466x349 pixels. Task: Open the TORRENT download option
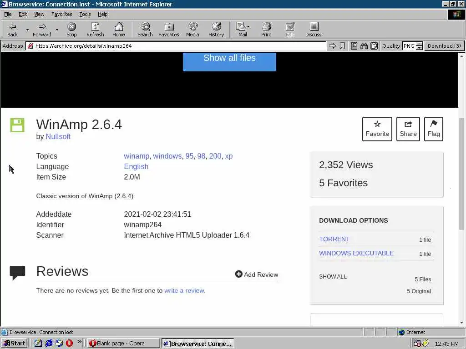point(334,239)
